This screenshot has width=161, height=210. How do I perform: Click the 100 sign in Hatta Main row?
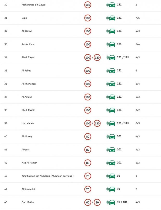88,123
